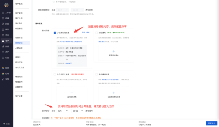Screen dimensions: 219x127
Task: Open the 有赞 thumbs-up icon
Action: point(3,79)
